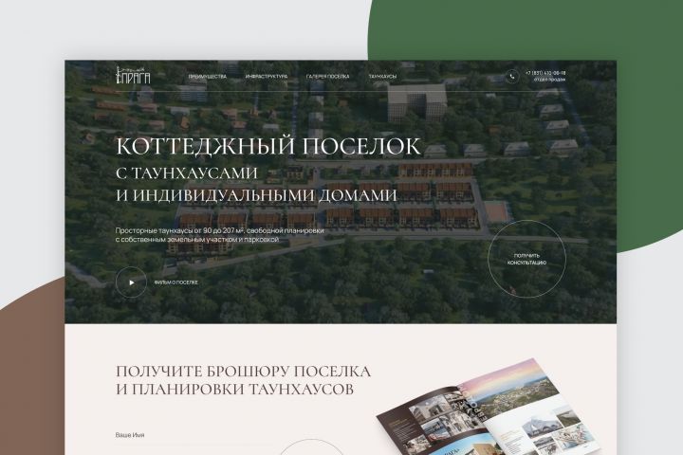The image size is (683, 455).
Task: Click the brochure image thumbnail
Action: pos(487,407)
